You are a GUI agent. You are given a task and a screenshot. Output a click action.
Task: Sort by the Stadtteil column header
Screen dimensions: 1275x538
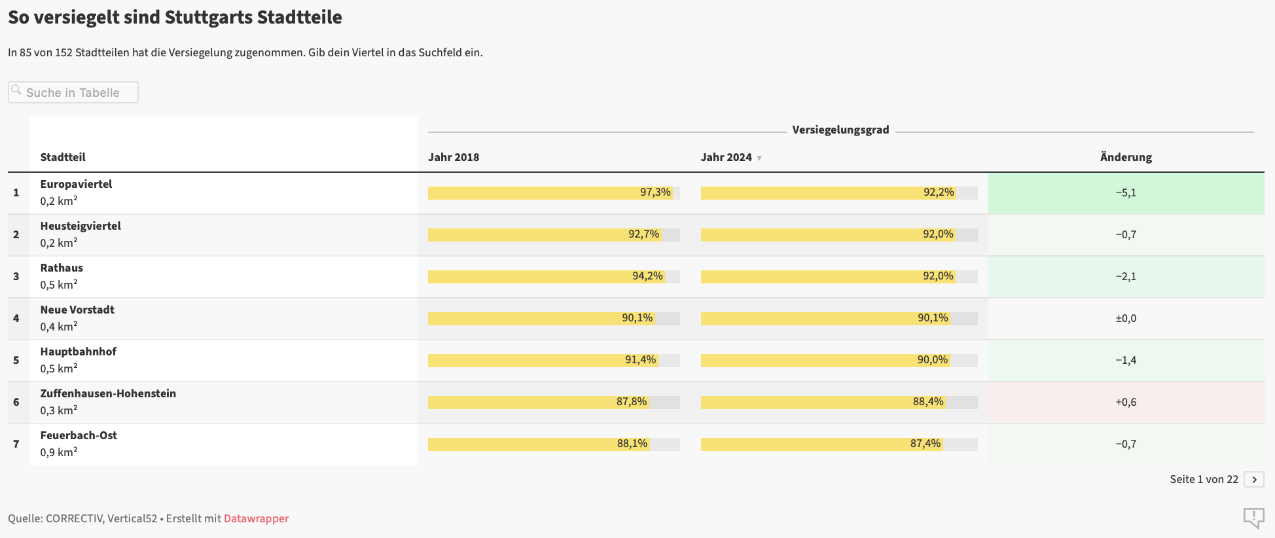[x=63, y=157]
